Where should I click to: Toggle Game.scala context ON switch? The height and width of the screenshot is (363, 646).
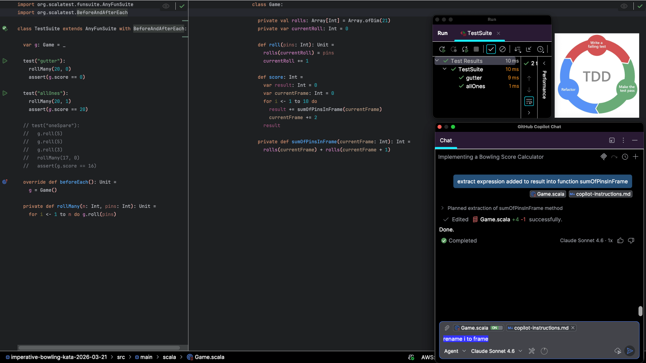click(x=496, y=328)
